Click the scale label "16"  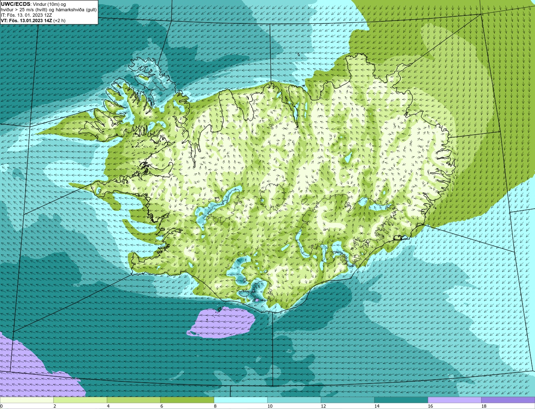[431, 406]
